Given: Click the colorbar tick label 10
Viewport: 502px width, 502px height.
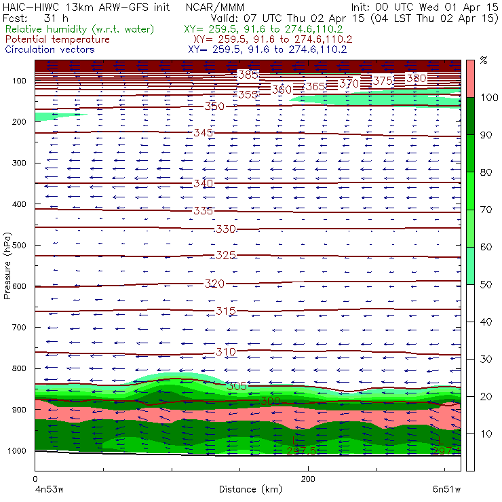Looking at the screenshot, I should (x=486, y=434).
